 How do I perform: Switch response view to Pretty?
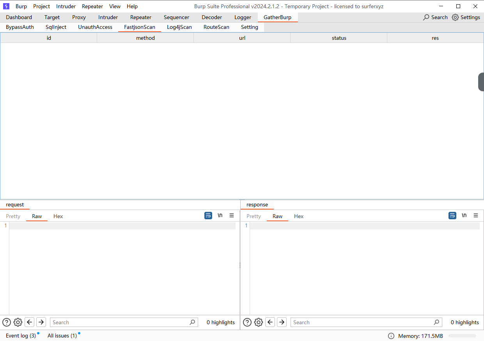coord(254,216)
